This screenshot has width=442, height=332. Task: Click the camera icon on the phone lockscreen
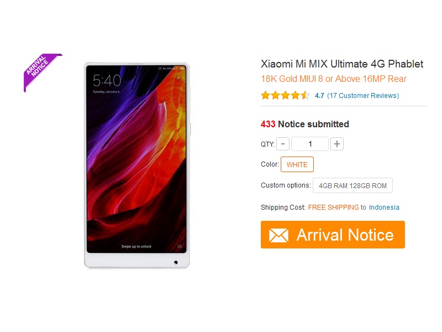(180, 246)
